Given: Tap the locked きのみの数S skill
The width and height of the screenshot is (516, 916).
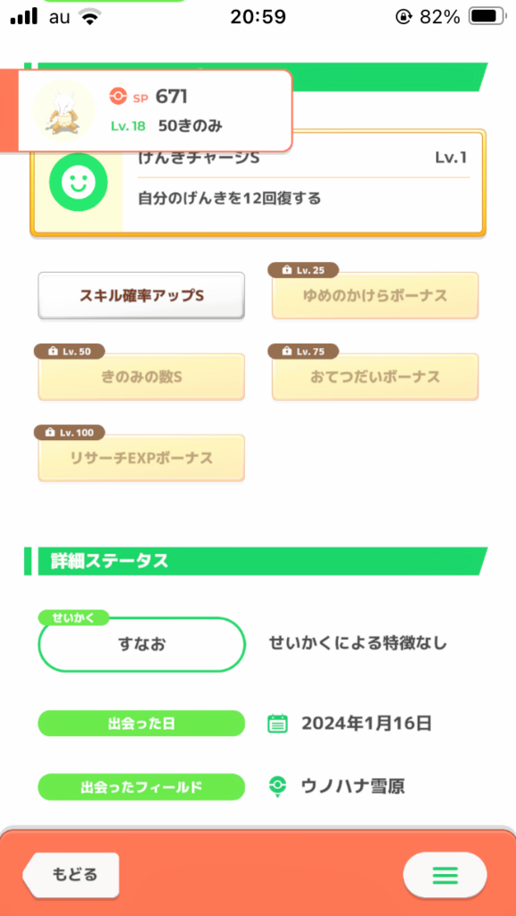Looking at the screenshot, I should tap(141, 377).
